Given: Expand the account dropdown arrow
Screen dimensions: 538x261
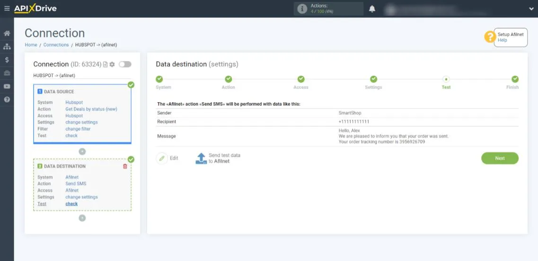Looking at the screenshot, I should (531, 9).
